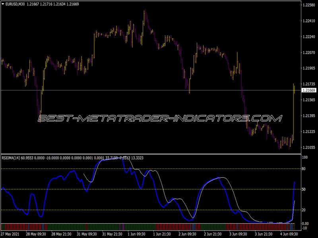Click the RSIOMA(14) indicator label
The image size is (318, 238).
point(11,158)
